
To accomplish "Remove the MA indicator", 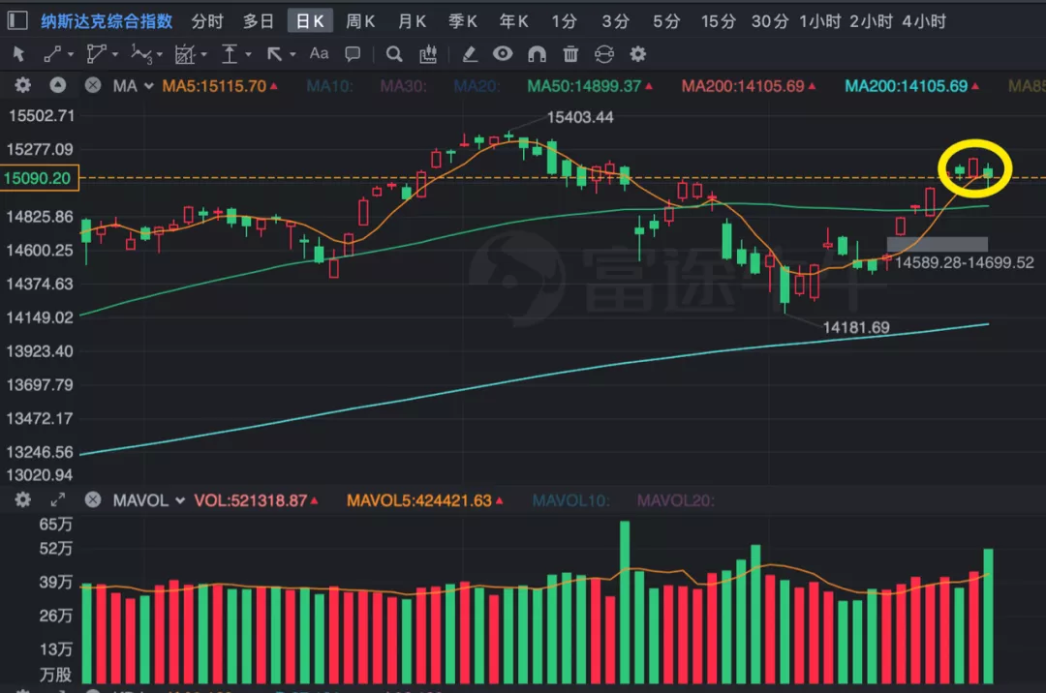I will 93,85.
